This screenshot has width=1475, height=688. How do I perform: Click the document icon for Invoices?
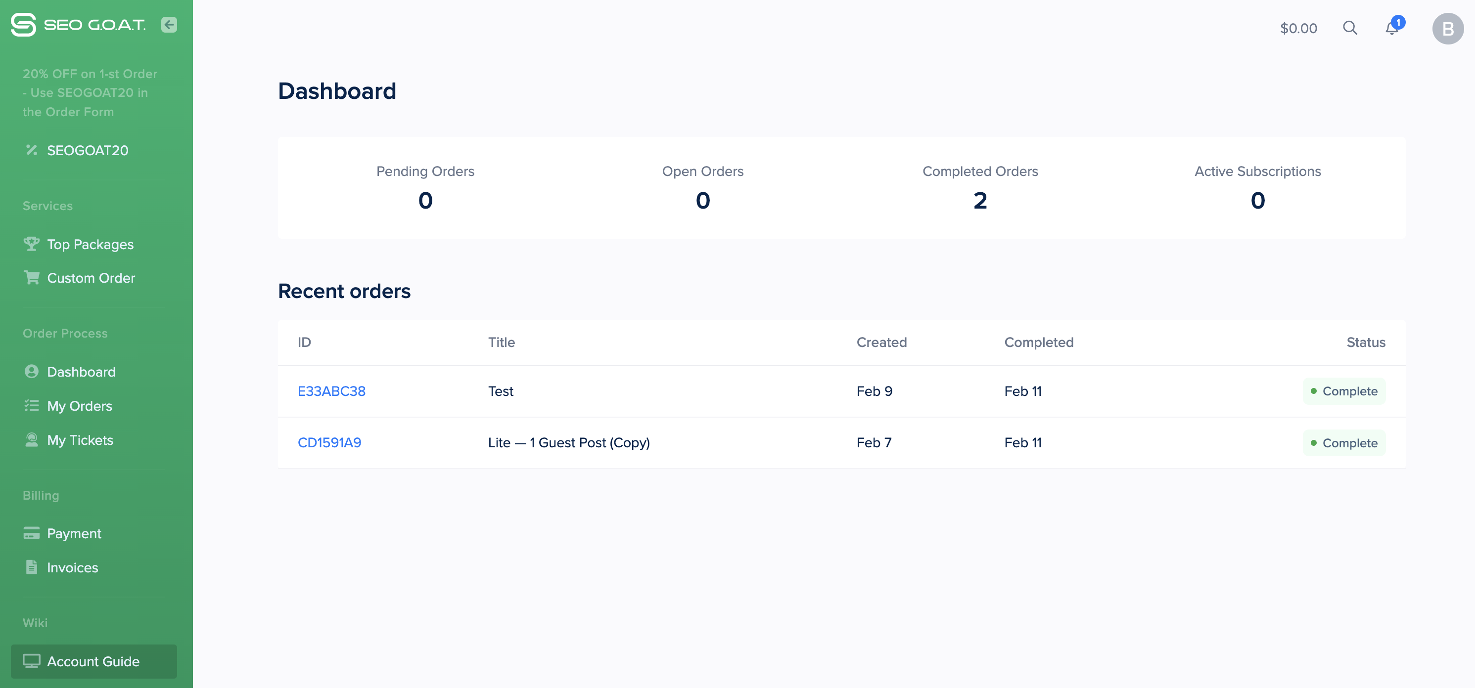click(x=32, y=566)
